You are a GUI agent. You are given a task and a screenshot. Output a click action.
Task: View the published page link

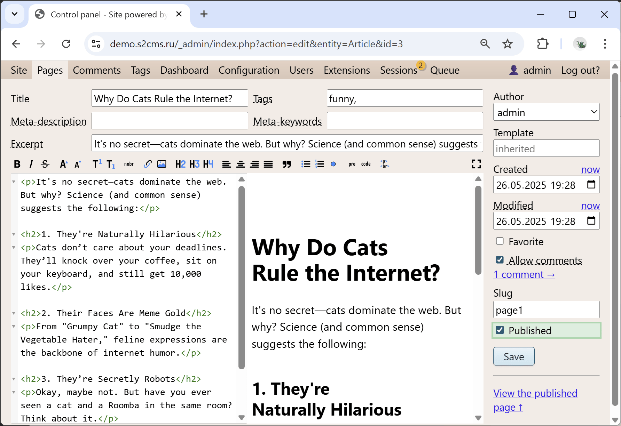click(535, 400)
